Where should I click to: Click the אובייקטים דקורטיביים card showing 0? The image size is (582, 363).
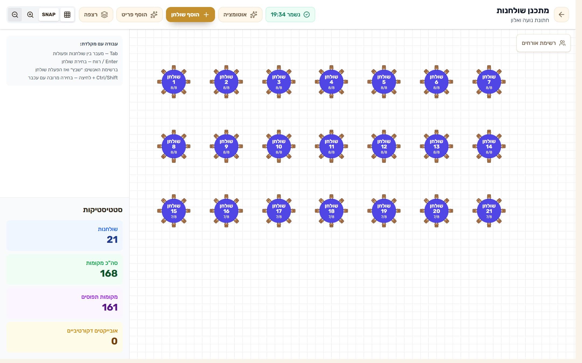pos(64,337)
